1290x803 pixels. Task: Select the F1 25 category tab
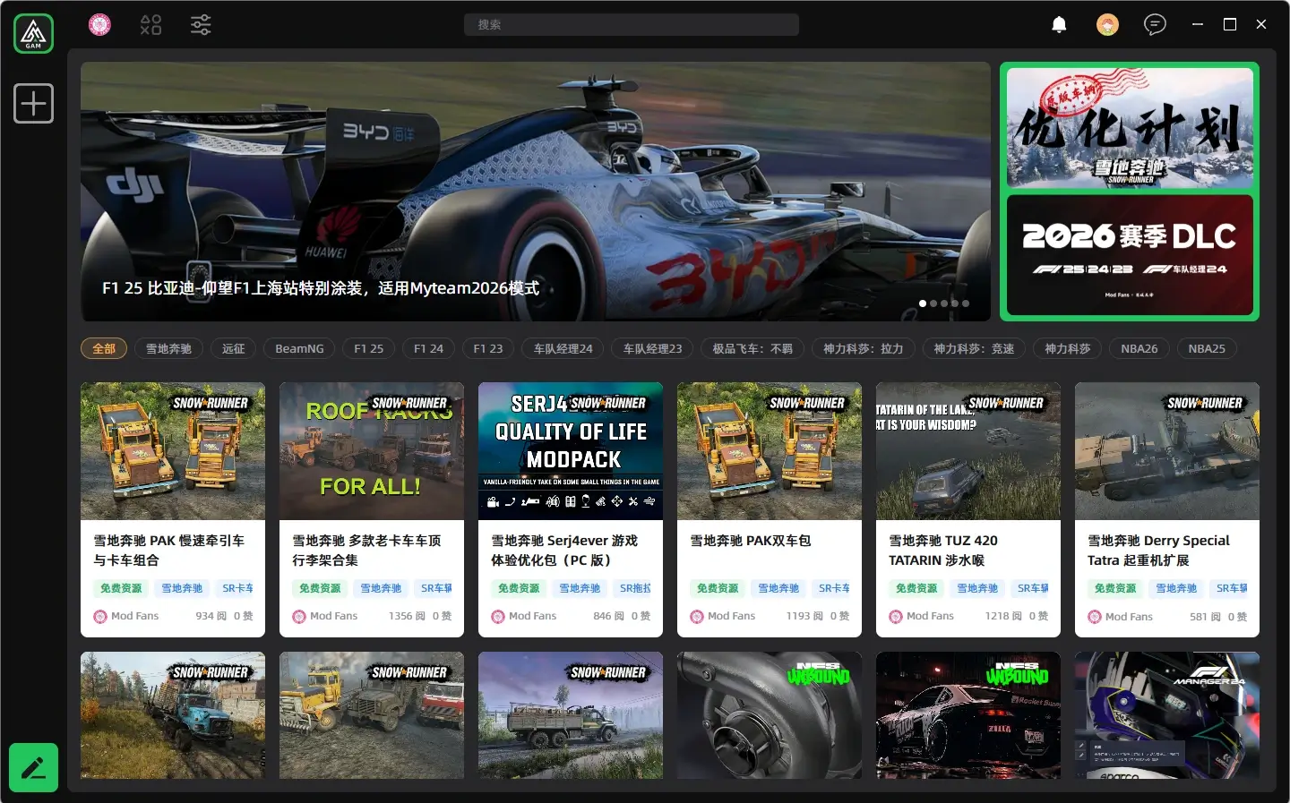tap(368, 348)
